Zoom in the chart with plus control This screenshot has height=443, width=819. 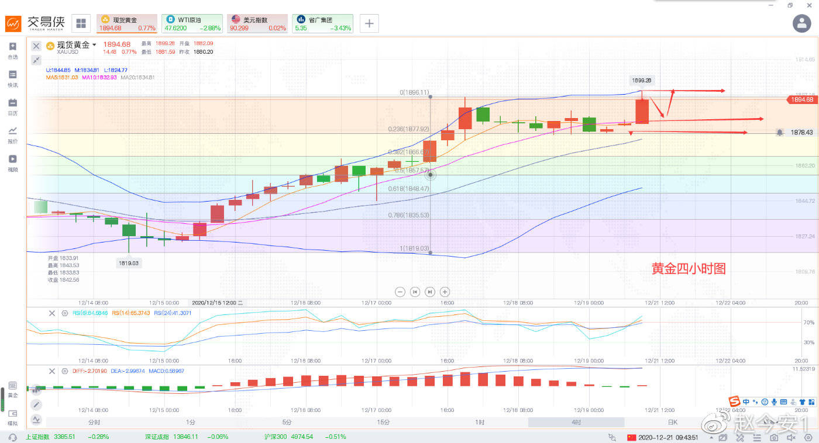click(445, 292)
